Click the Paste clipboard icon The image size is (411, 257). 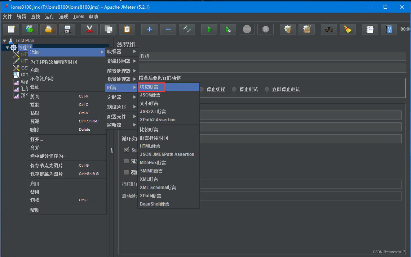pos(127,29)
